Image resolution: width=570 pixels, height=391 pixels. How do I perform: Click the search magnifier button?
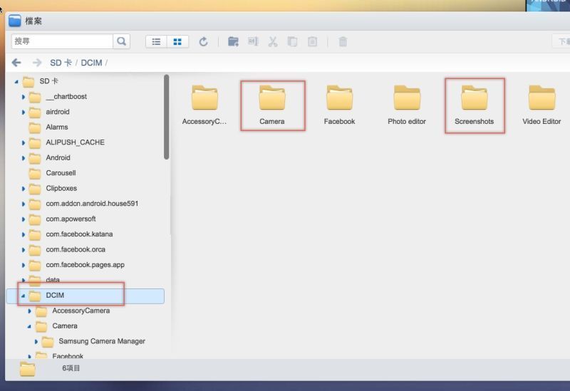tap(121, 41)
